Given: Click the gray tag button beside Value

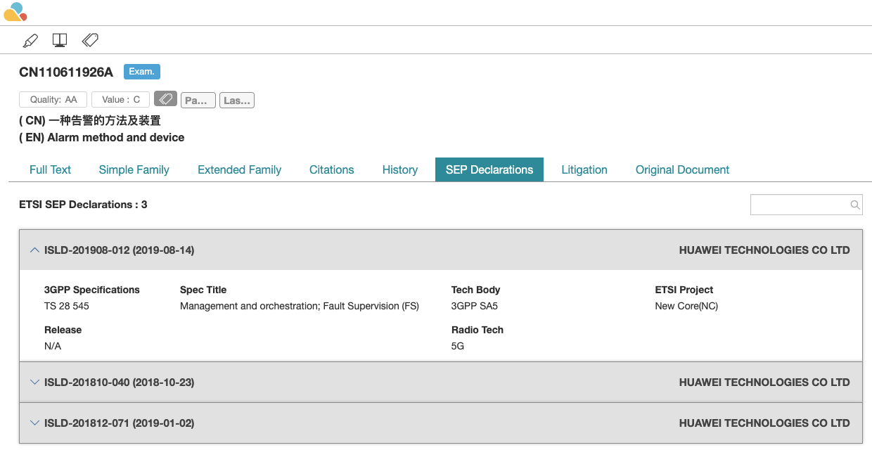Looking at the screenshot, I should point(165,99).
